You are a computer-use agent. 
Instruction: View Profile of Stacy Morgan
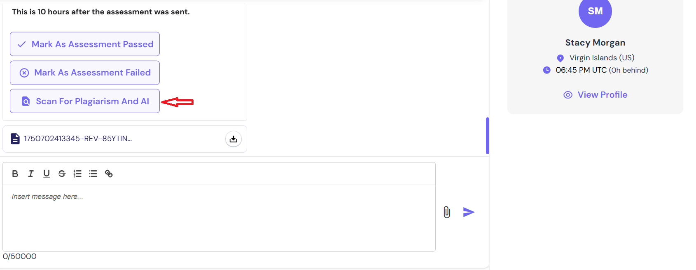coord(596,95)
